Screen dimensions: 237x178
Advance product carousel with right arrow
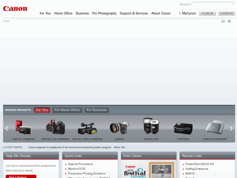coord(231,128)
